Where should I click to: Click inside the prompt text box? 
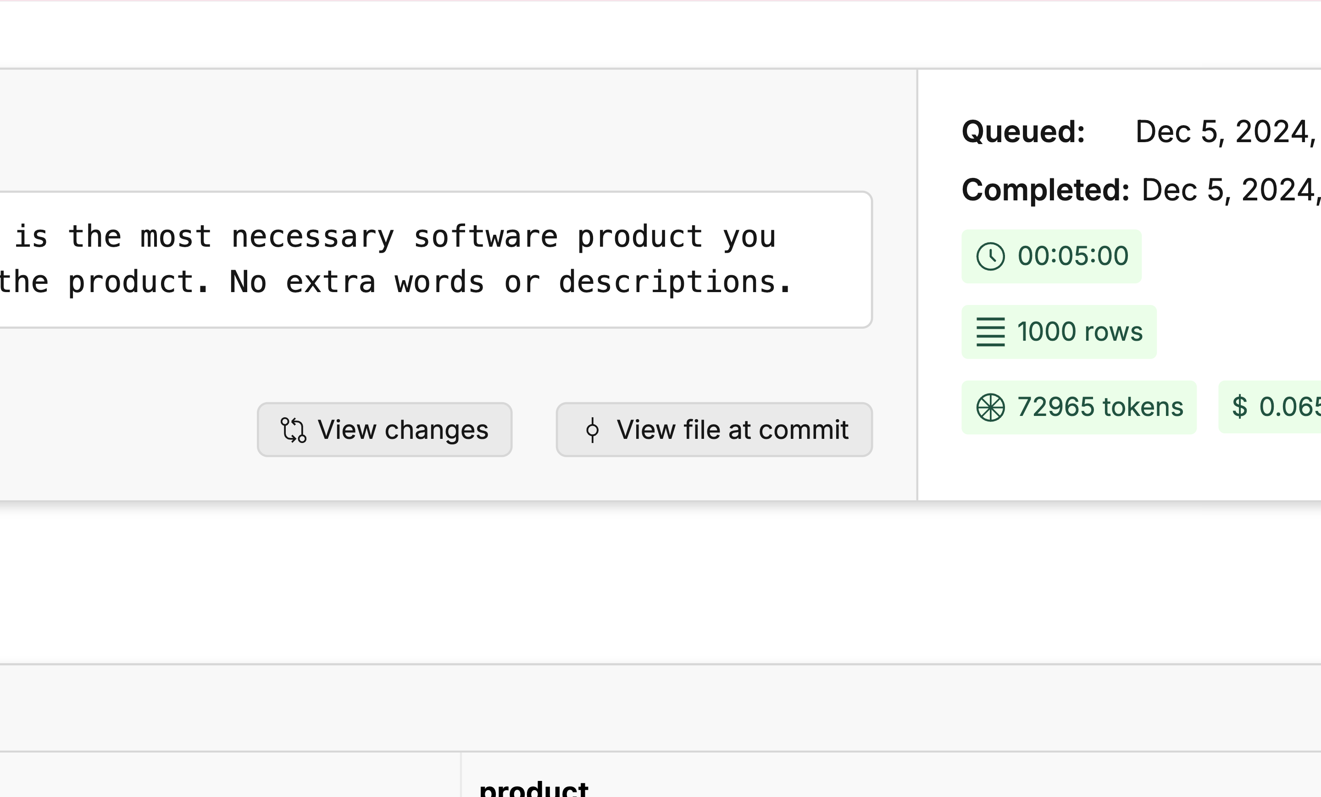(x=429, y=311)
